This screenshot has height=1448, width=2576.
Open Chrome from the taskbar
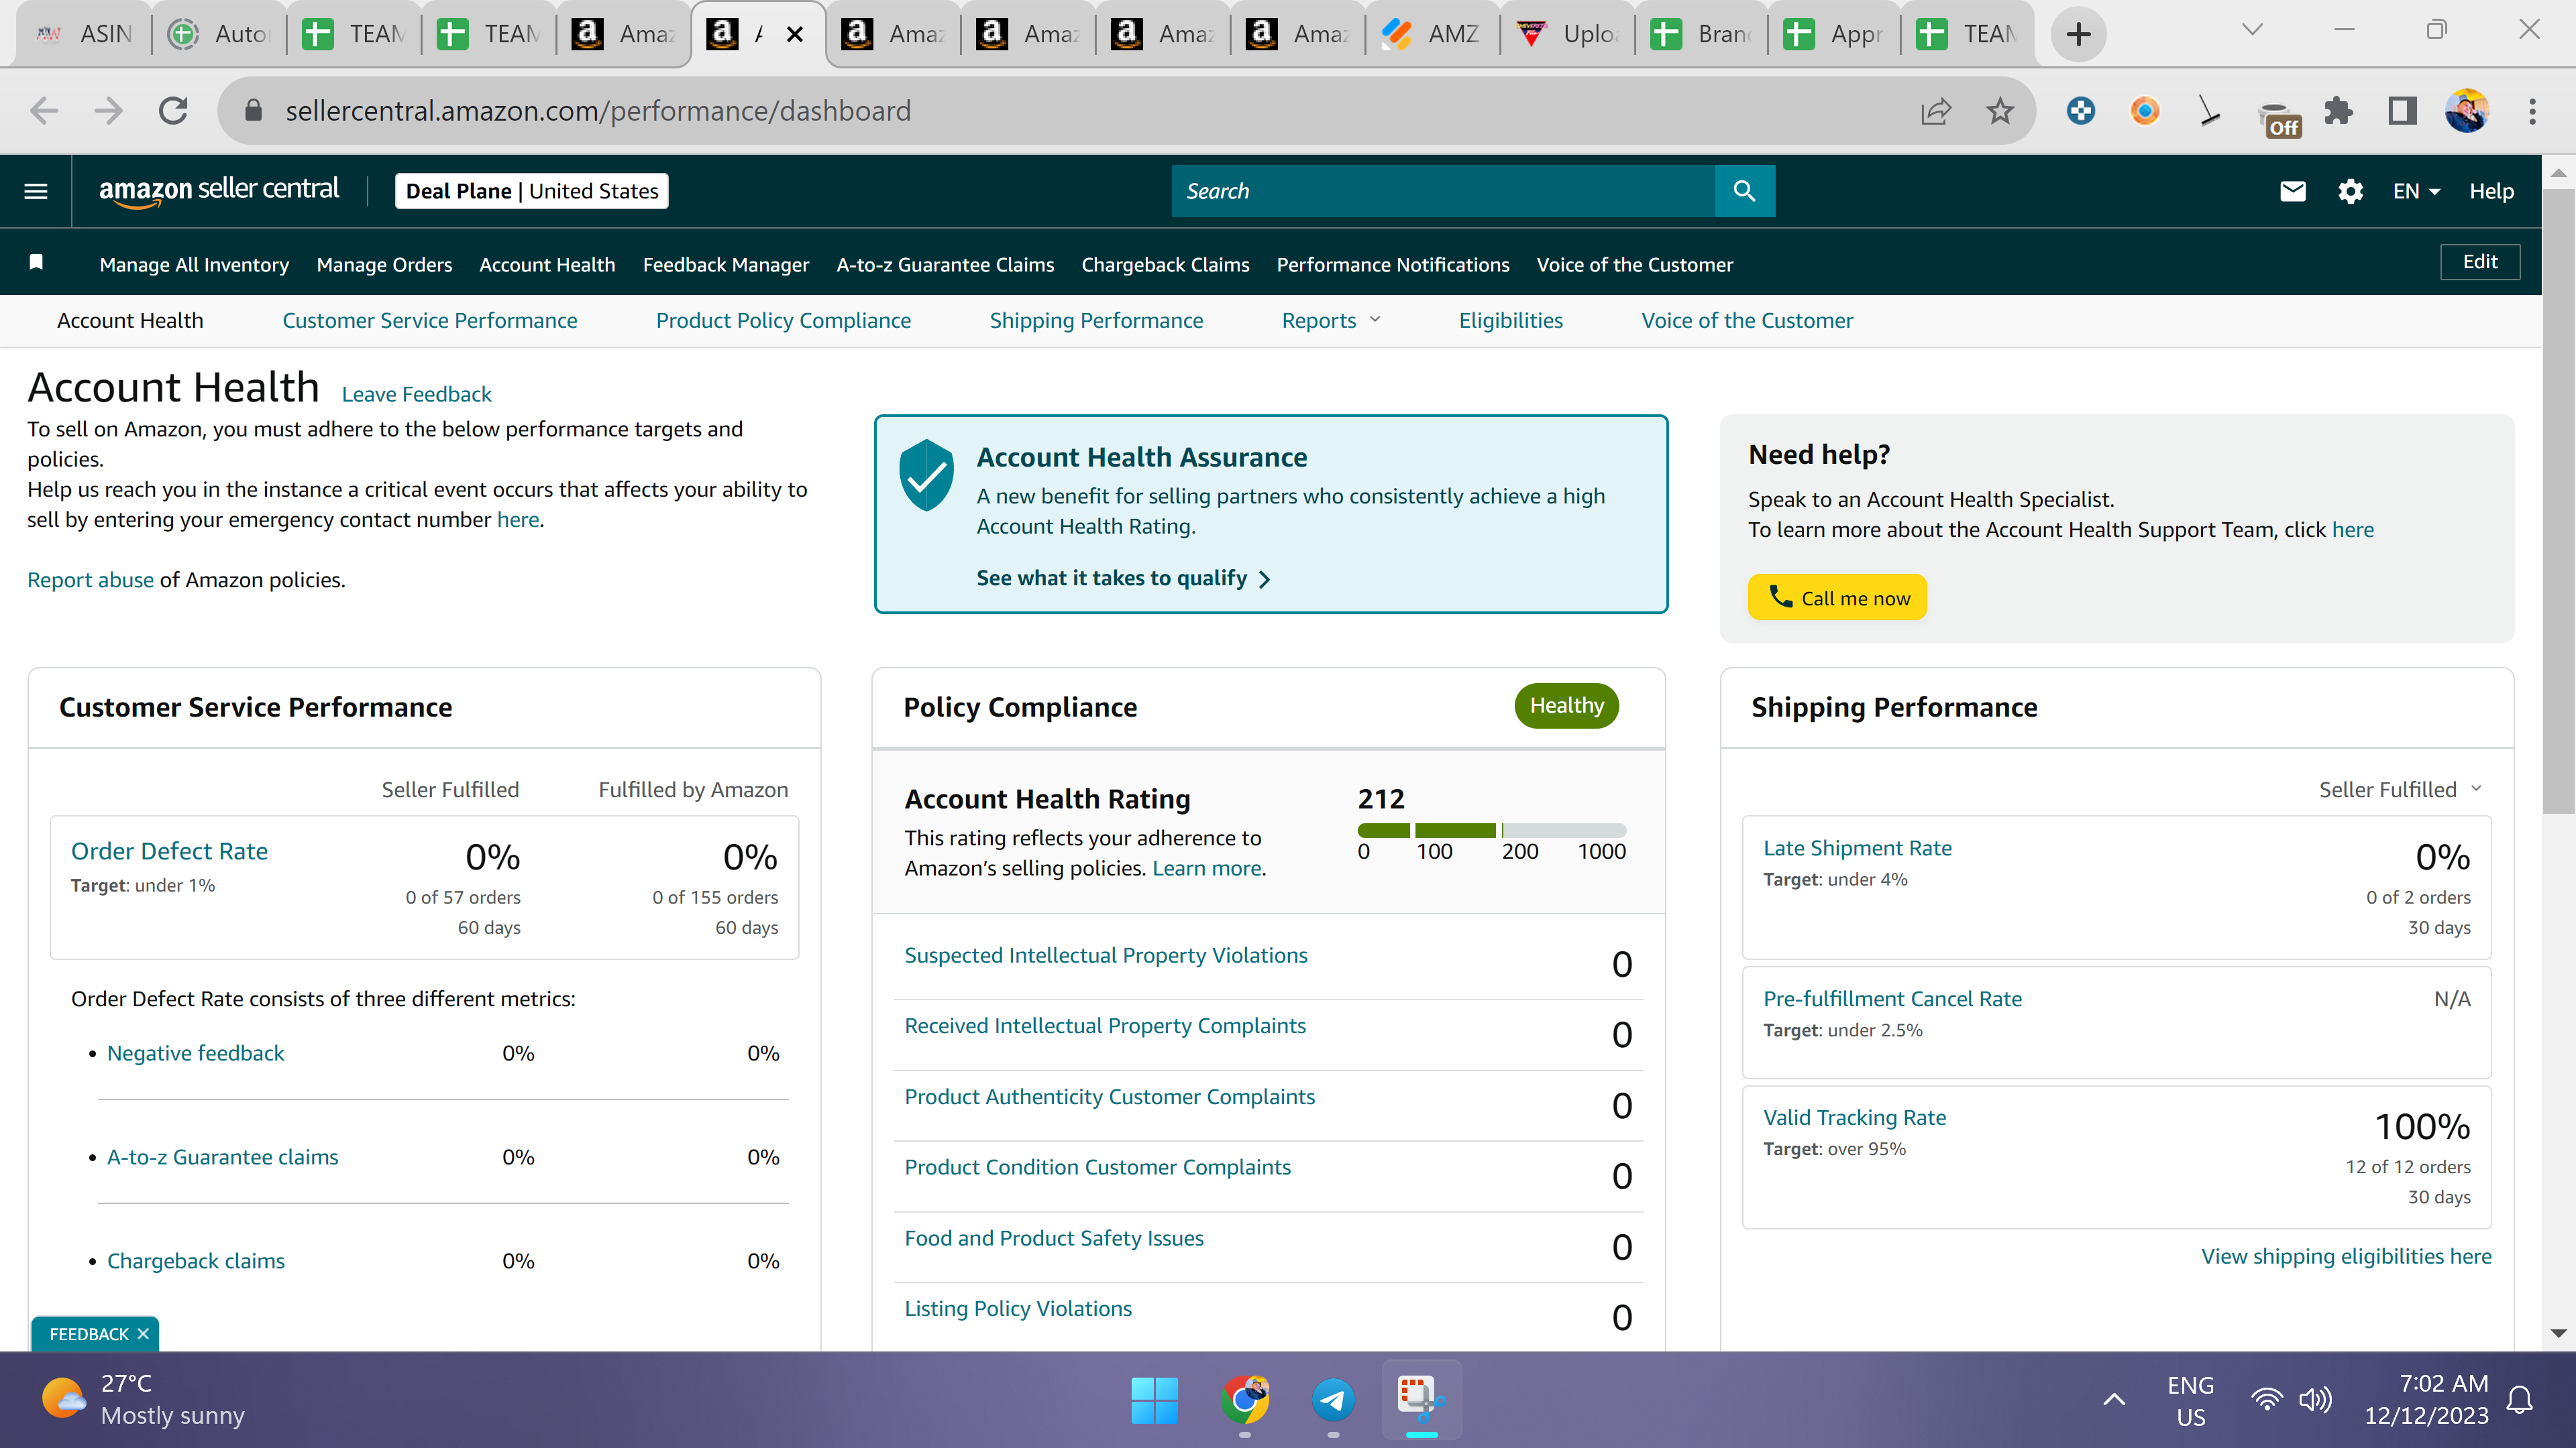click(1244, 1400)
